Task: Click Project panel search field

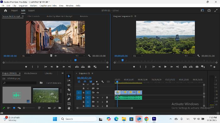Action: pos(19,83)
